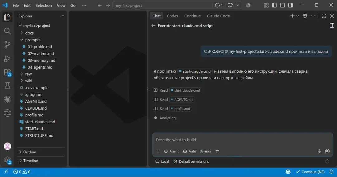The width and height of the screenshot is (337, 177).
Task: Click Continue (NE) in status bar
Action: 310,172
